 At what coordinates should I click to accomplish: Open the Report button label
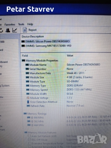32,30
